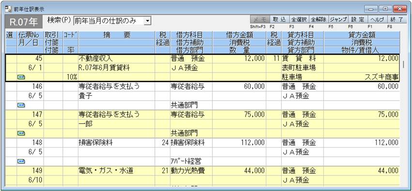Image resolution: width=412 pixels, height=191 pixels.
Task: Click the 全選択 select-all button
Action: tap(299, 19)
